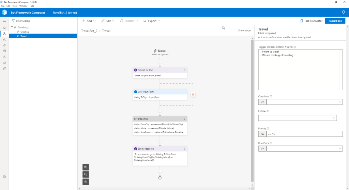Click trigger phrases help icon

(295, 47)
